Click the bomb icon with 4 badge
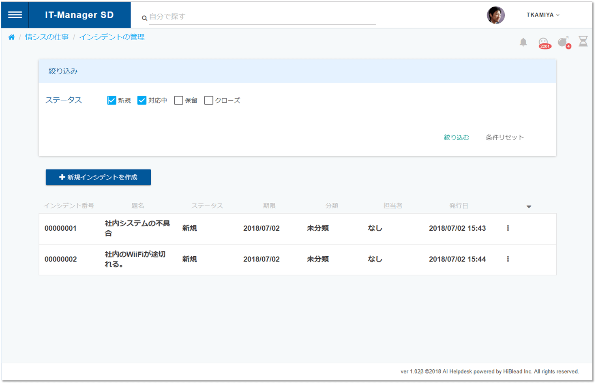 (564, 42)
